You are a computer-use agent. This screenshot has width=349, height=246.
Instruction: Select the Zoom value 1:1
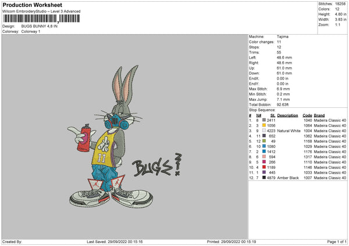coord(337,24)
